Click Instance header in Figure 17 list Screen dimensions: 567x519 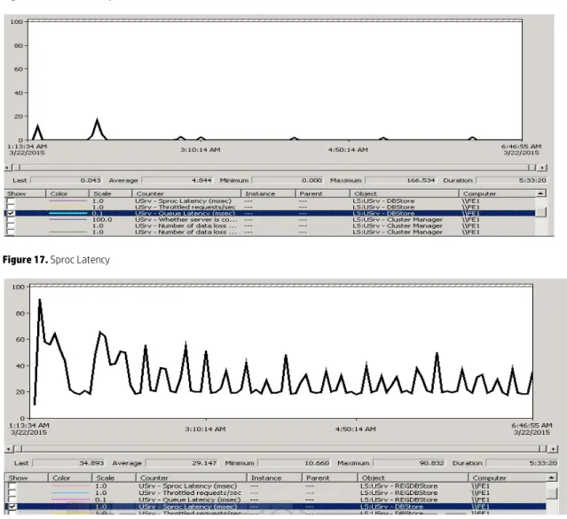(274, 478)
